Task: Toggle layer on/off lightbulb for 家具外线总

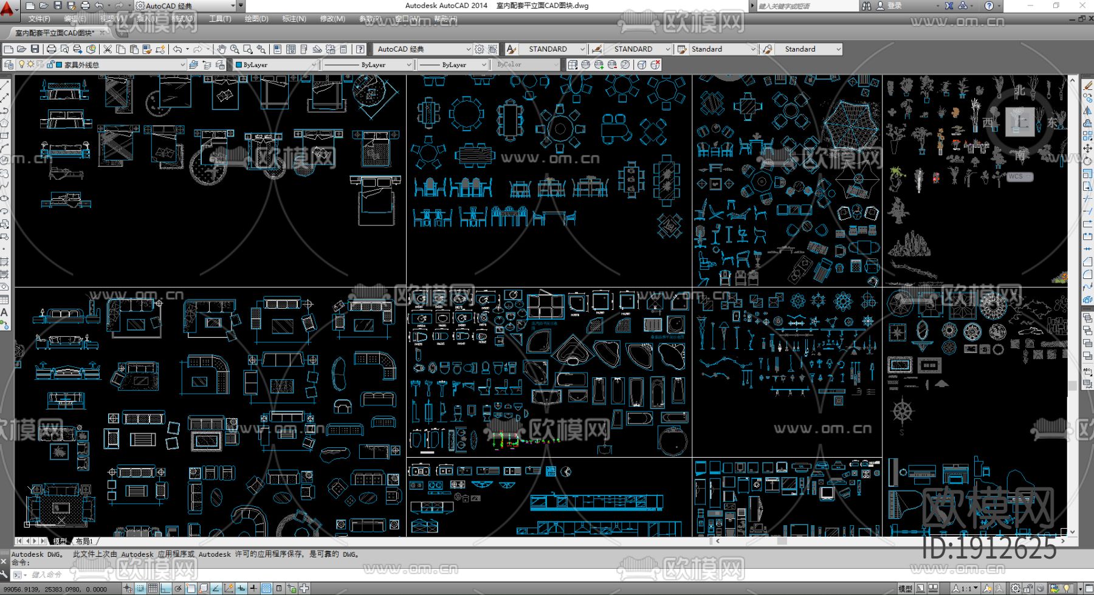Action: pyautogui.click(x=22, y=64)
